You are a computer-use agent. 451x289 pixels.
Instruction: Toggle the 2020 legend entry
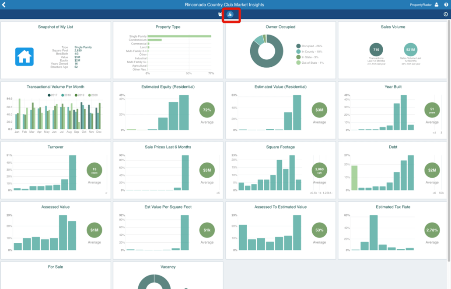pos(93,95)
